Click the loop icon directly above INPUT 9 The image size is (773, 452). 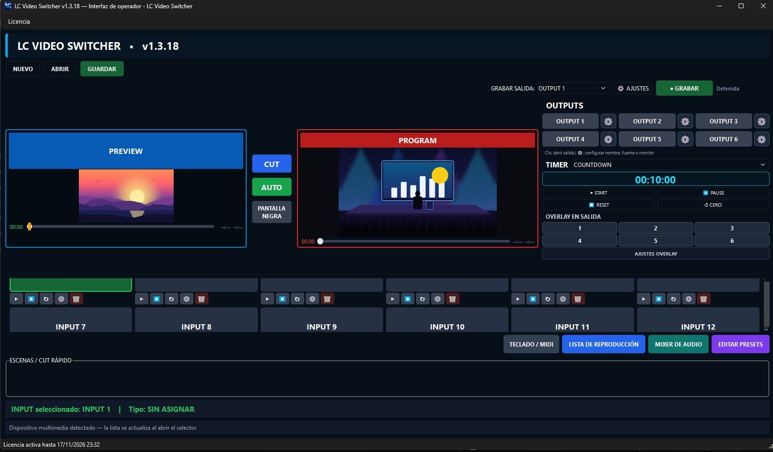tap(297, 299)
